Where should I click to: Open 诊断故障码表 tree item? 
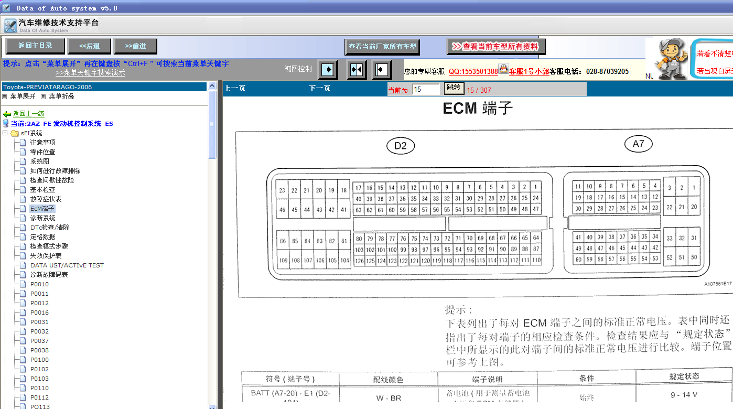pos(49,275)
